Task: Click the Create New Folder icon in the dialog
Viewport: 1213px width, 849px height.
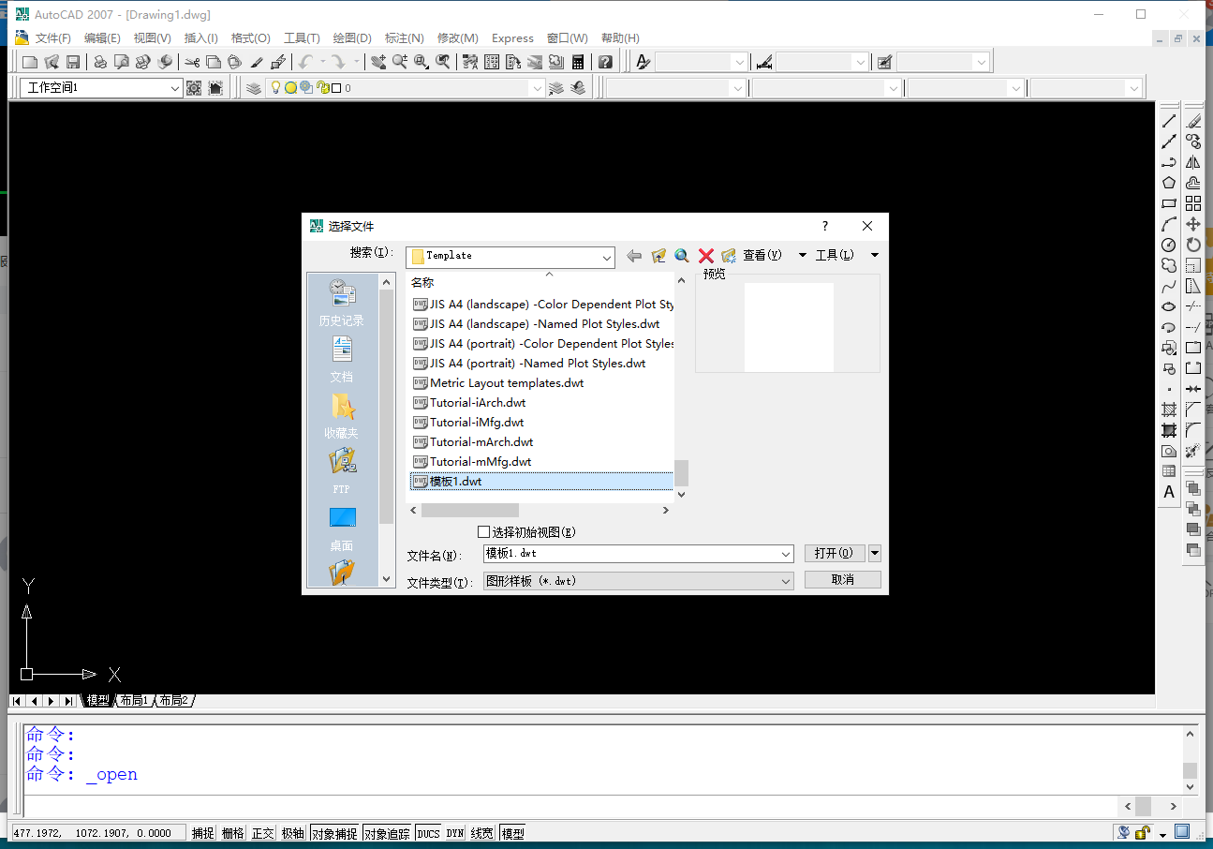Action: point(729,255)
